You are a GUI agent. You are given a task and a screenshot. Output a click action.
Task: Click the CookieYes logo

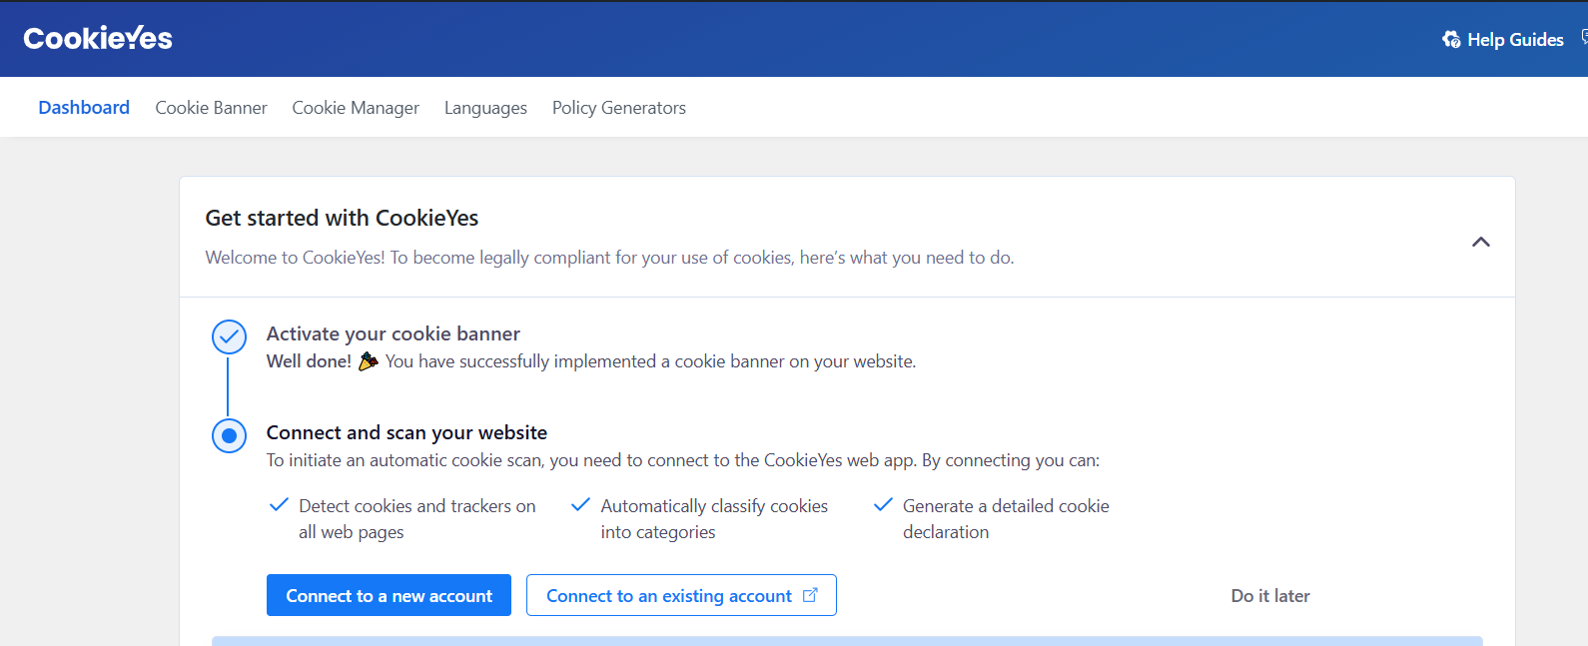[x=98, y=39]
